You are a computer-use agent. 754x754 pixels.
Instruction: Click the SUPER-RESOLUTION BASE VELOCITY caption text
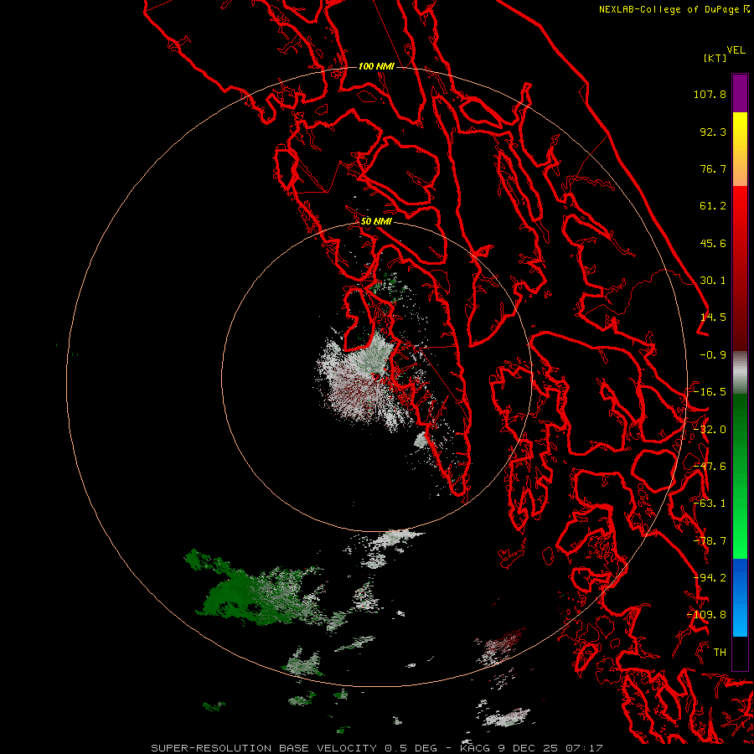point(266,748)
